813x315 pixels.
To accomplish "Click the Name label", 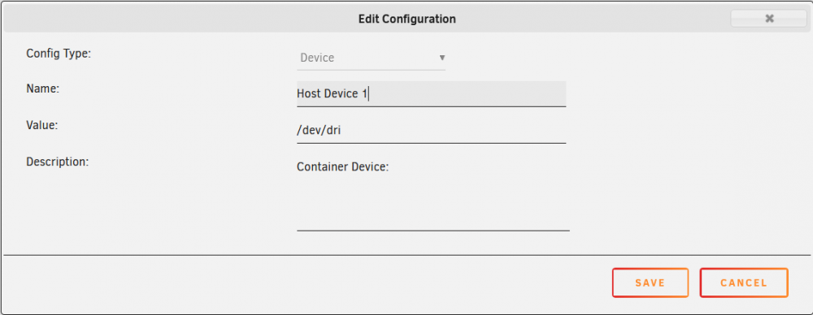I will (x=43, y=88).
